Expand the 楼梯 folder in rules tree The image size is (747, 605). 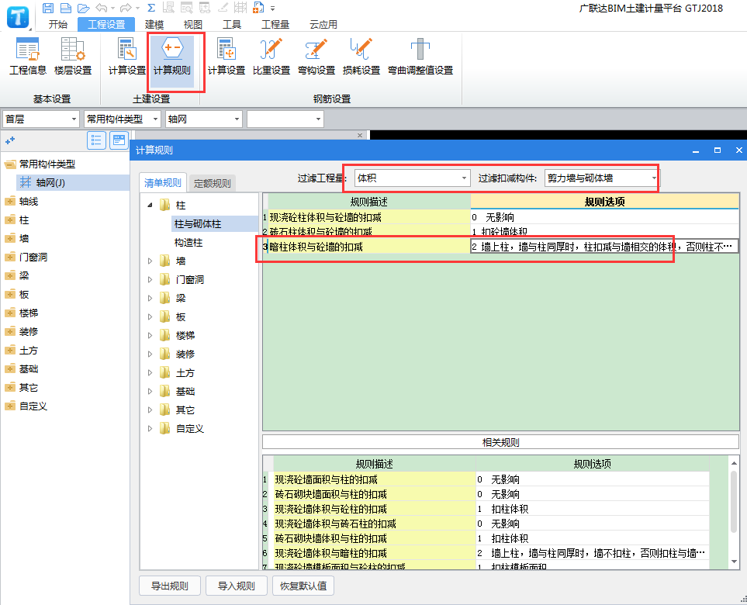tap(150, 335)
